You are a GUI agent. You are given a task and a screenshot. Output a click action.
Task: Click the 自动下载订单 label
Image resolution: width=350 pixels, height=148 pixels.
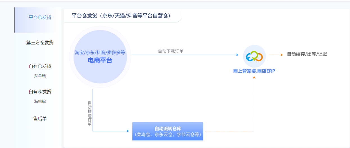point(171,51)
